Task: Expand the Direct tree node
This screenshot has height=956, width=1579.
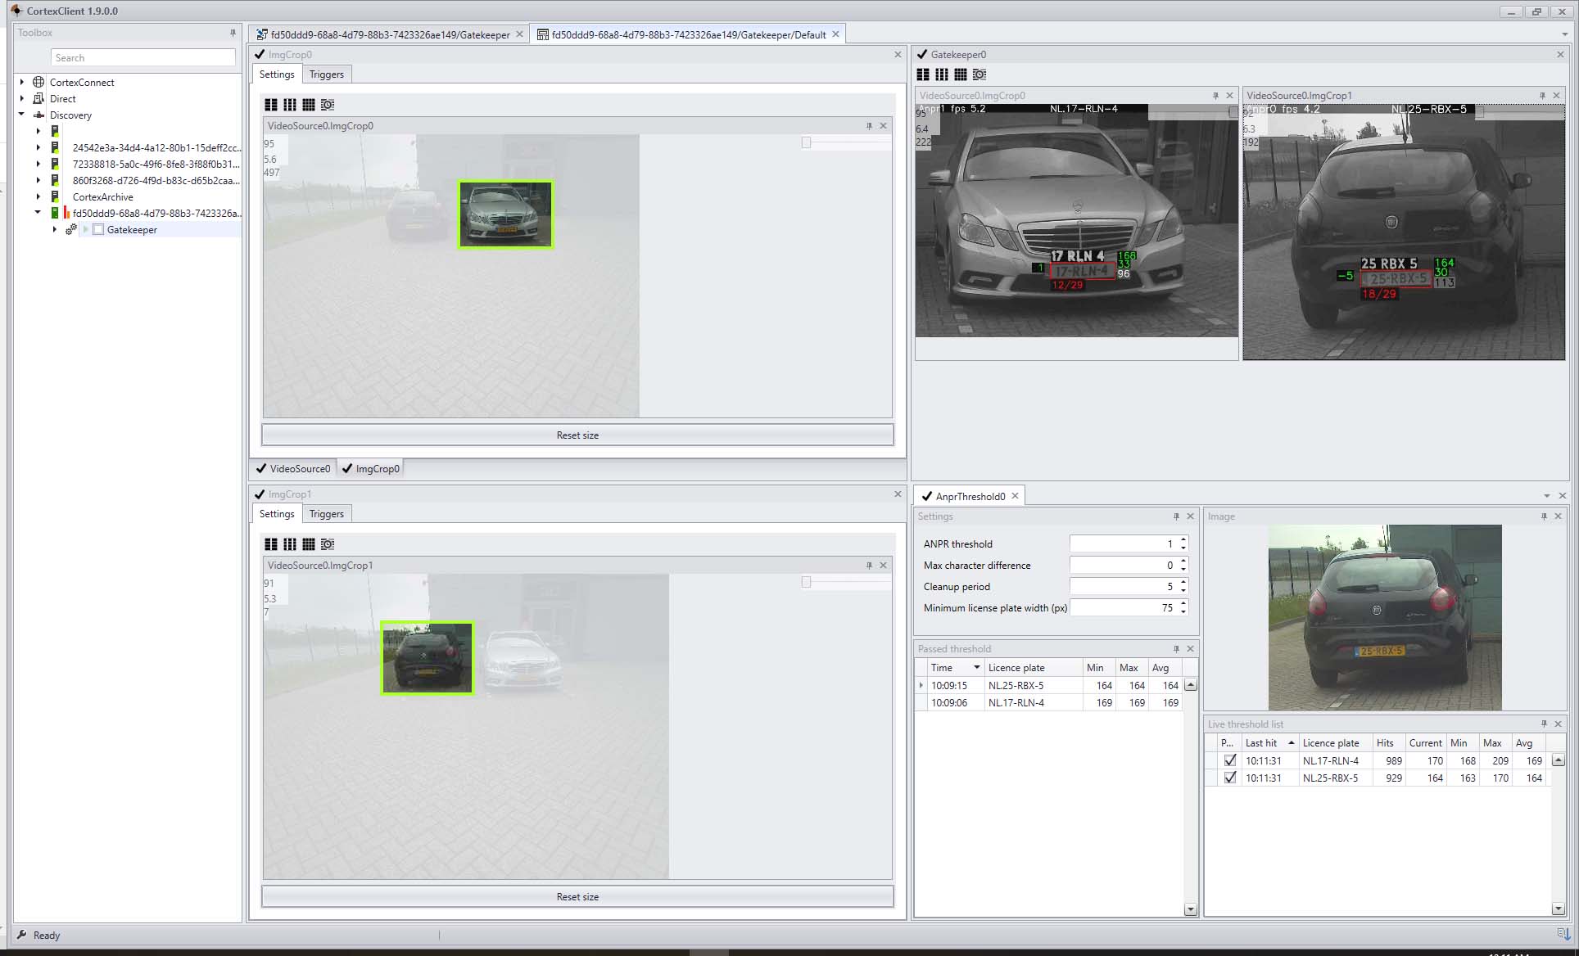Action: (22, 98)
